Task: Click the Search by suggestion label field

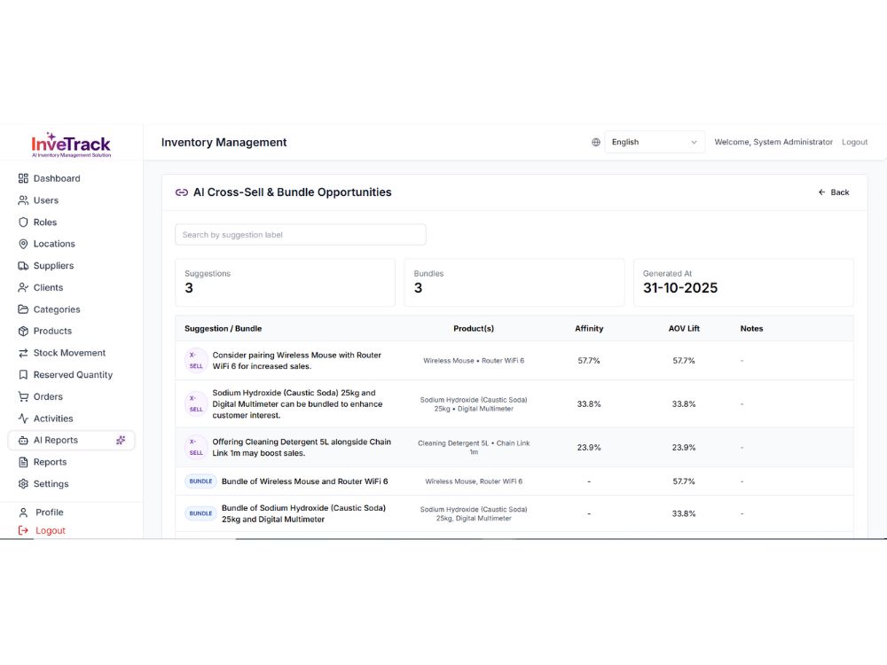Action: (301, 235)
